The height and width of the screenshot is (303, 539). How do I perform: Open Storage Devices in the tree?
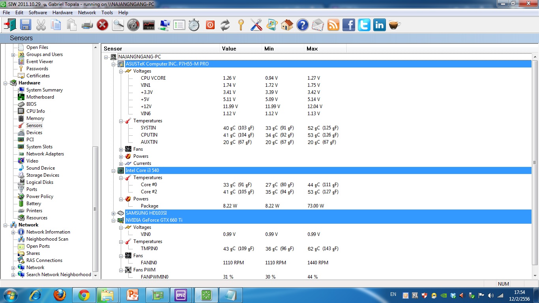(43, 175)
